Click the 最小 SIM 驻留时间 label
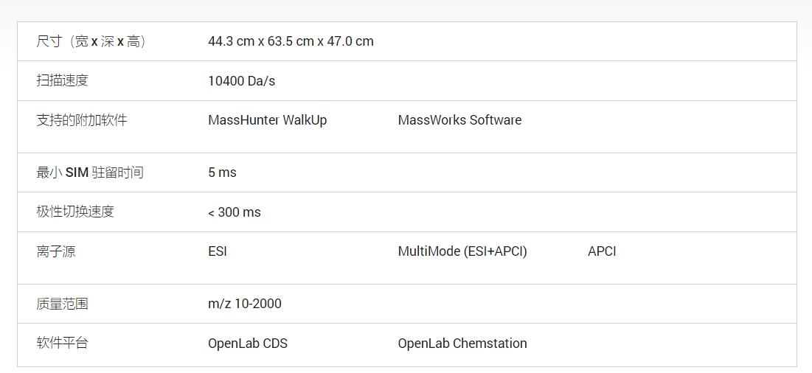Viewport: 812px width, 373px height. pyautogui.click(x=90, y=172)
